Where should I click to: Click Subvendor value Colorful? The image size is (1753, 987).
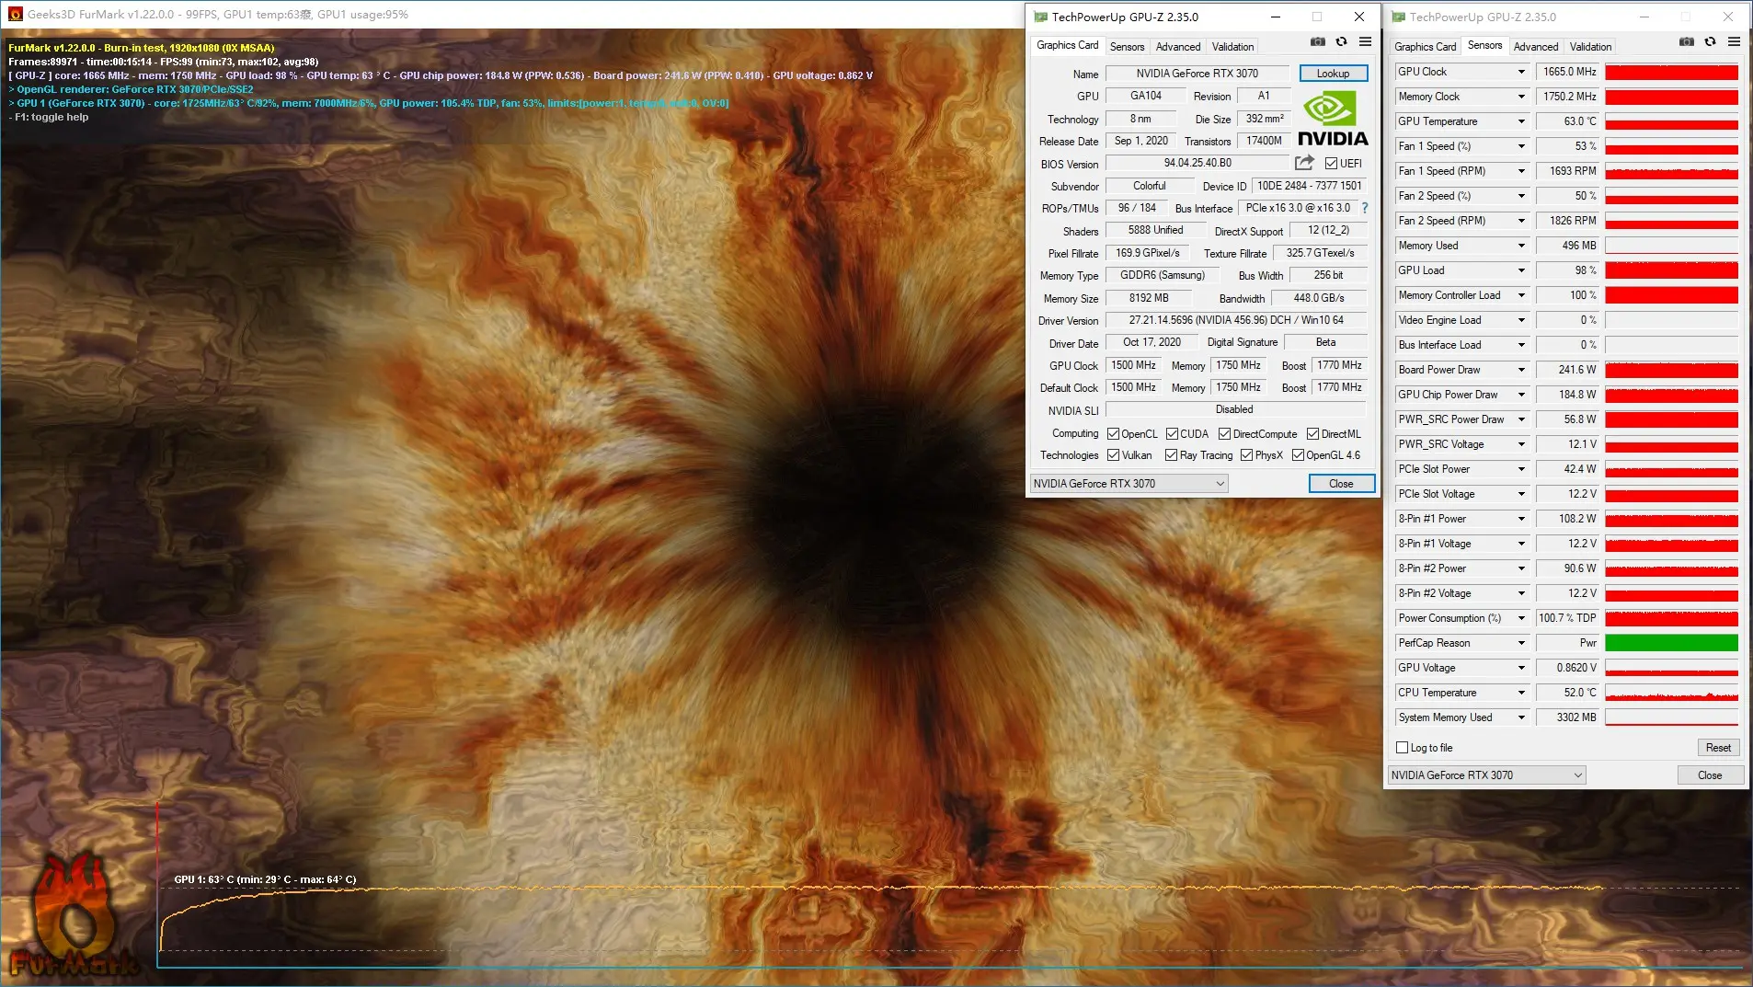point(1149,186)
